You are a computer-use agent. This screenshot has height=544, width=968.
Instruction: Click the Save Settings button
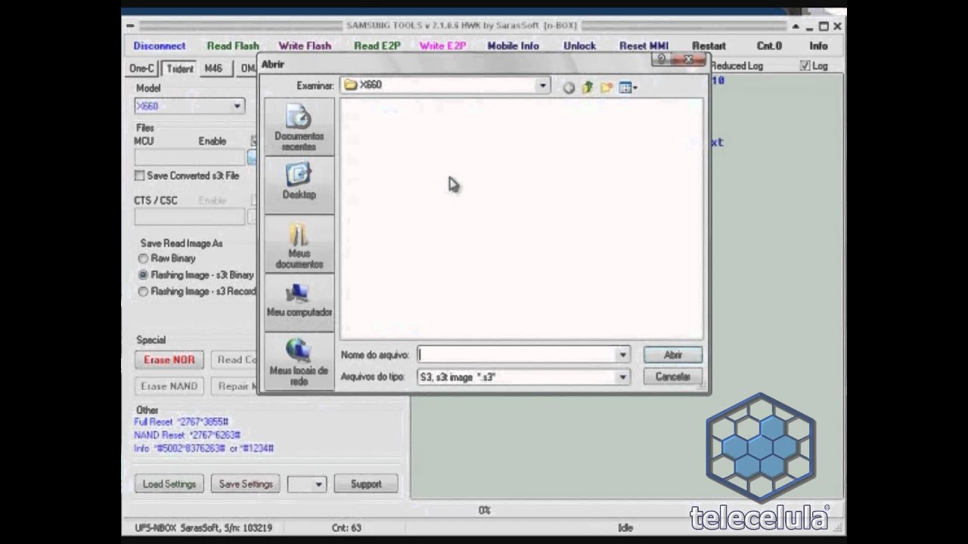pyautogui.click(x=246, y=484)
